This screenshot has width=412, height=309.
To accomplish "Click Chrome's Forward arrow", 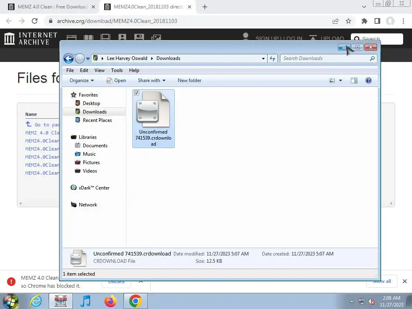I will tap(22, 21).
